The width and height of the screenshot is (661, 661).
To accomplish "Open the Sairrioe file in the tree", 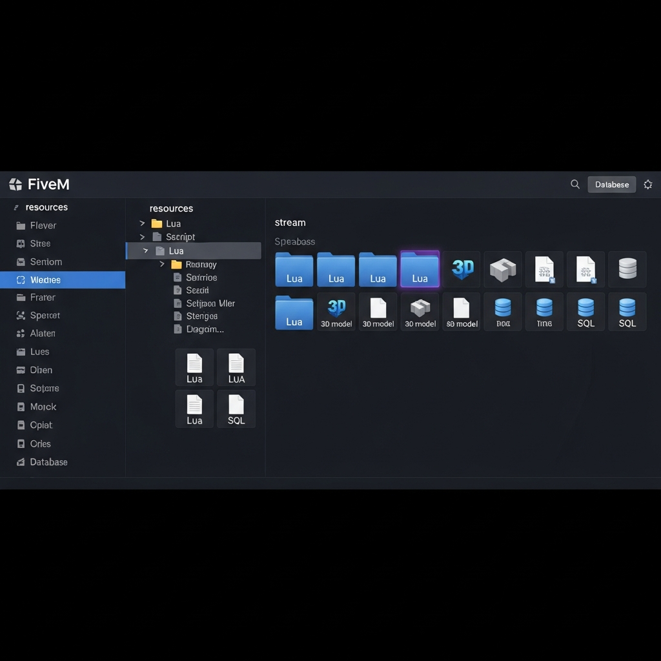I will tap(195, 278).
